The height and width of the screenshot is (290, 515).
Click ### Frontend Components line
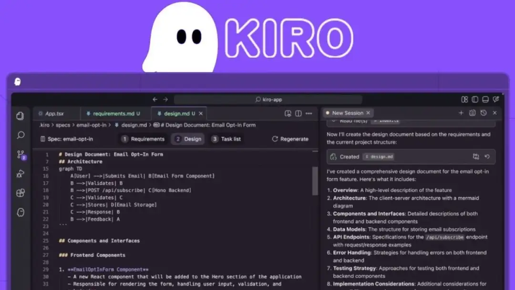click(92, 255)
